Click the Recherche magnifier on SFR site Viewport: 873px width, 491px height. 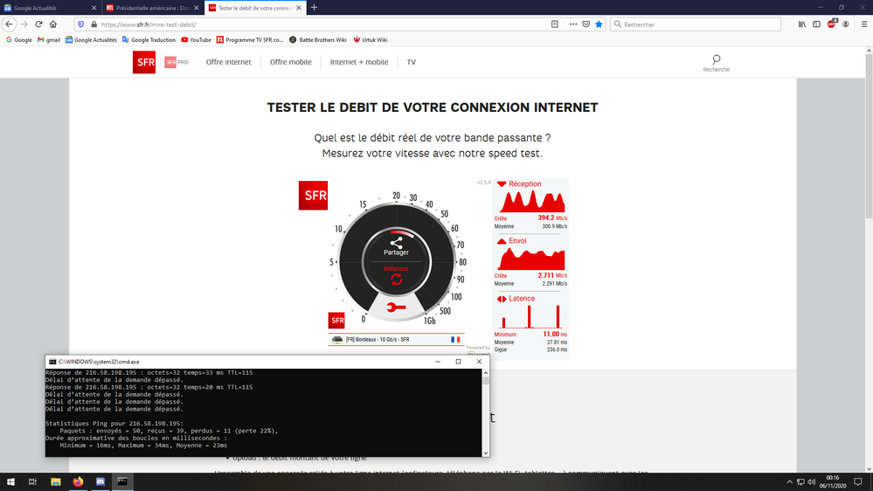(716, 63)
